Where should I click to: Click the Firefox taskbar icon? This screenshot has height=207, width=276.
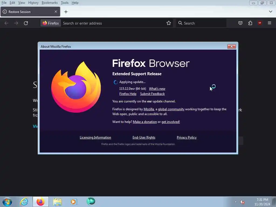point(40,202)
